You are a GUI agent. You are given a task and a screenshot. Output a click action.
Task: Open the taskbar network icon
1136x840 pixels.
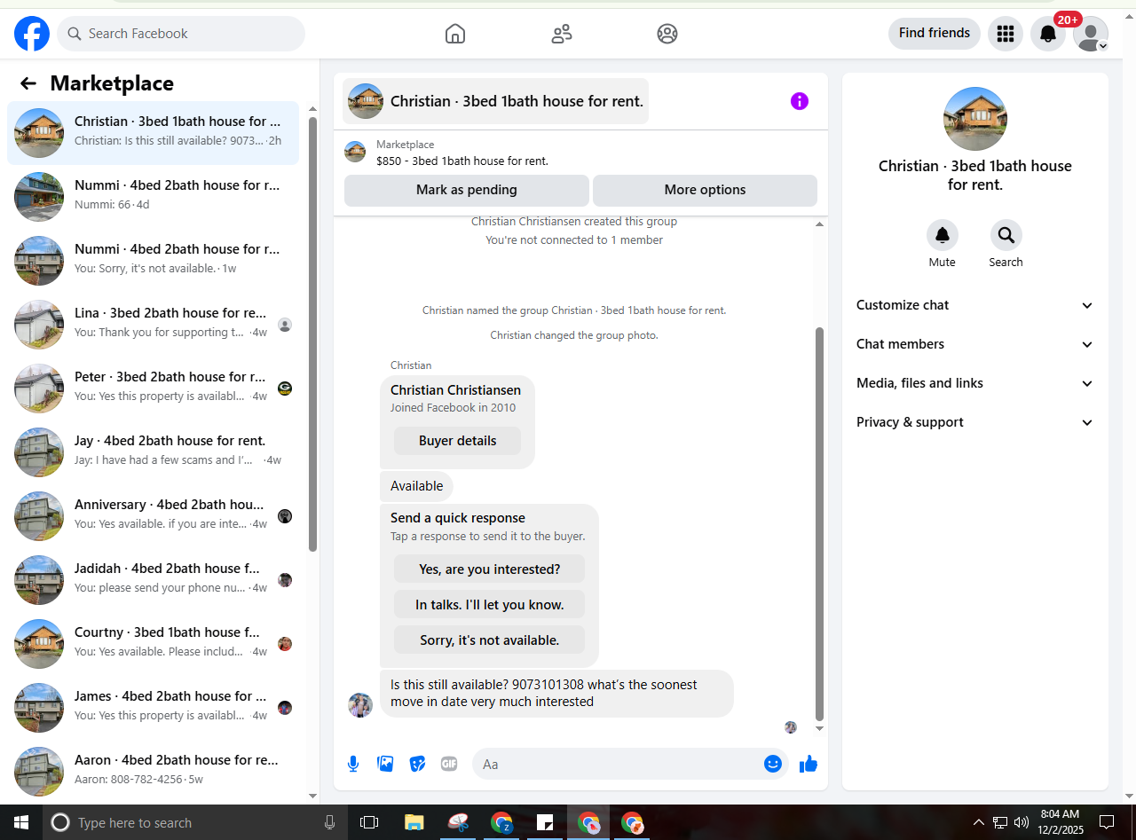[x=1000, y=822]
